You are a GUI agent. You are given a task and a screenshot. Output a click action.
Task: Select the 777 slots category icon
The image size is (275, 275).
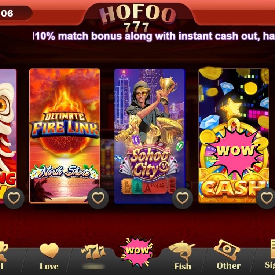tap(93, 252)
